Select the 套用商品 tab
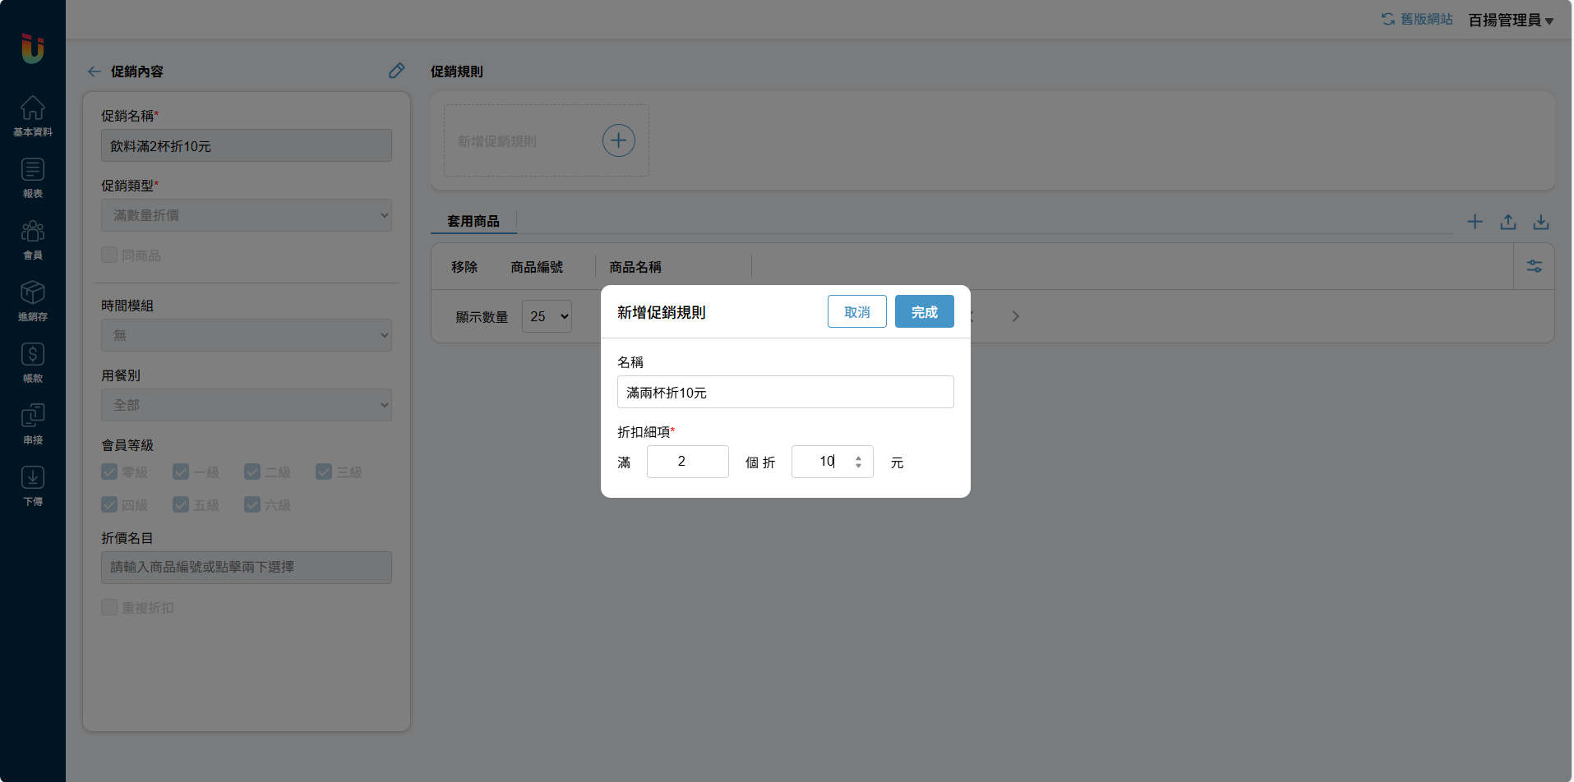The image size is (1574, 782). [x=473, y=221]
